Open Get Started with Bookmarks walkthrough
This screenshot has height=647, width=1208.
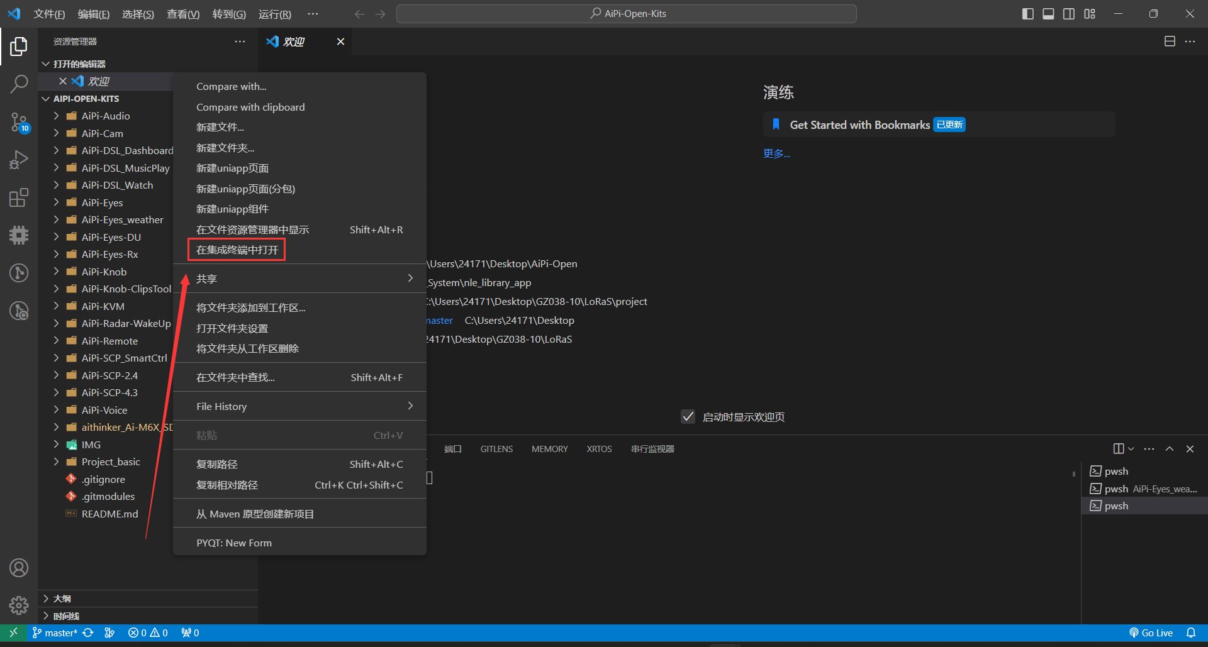coord(939,124)
